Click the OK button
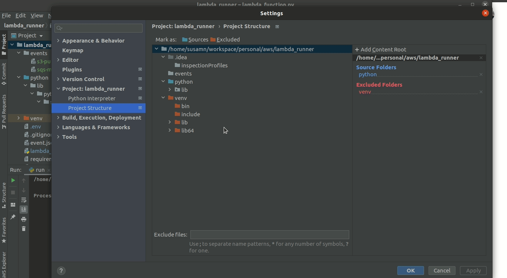The height and width of the screenshot is (278, 507). click(410, 271)
